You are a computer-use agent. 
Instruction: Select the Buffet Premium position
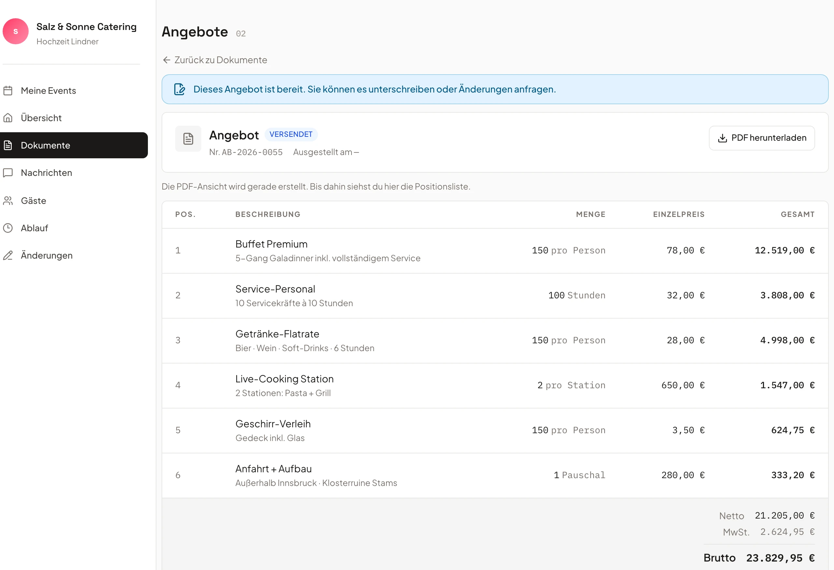point(495,251)
